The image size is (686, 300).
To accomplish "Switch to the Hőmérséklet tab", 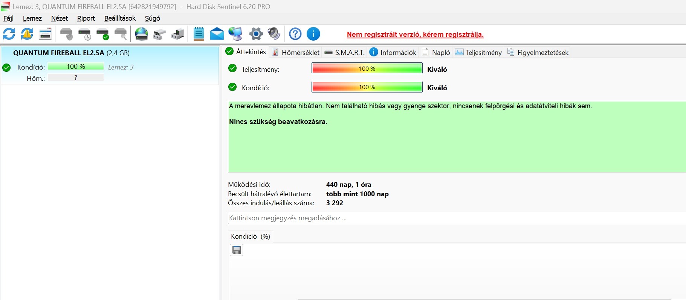I will (296, 52).
